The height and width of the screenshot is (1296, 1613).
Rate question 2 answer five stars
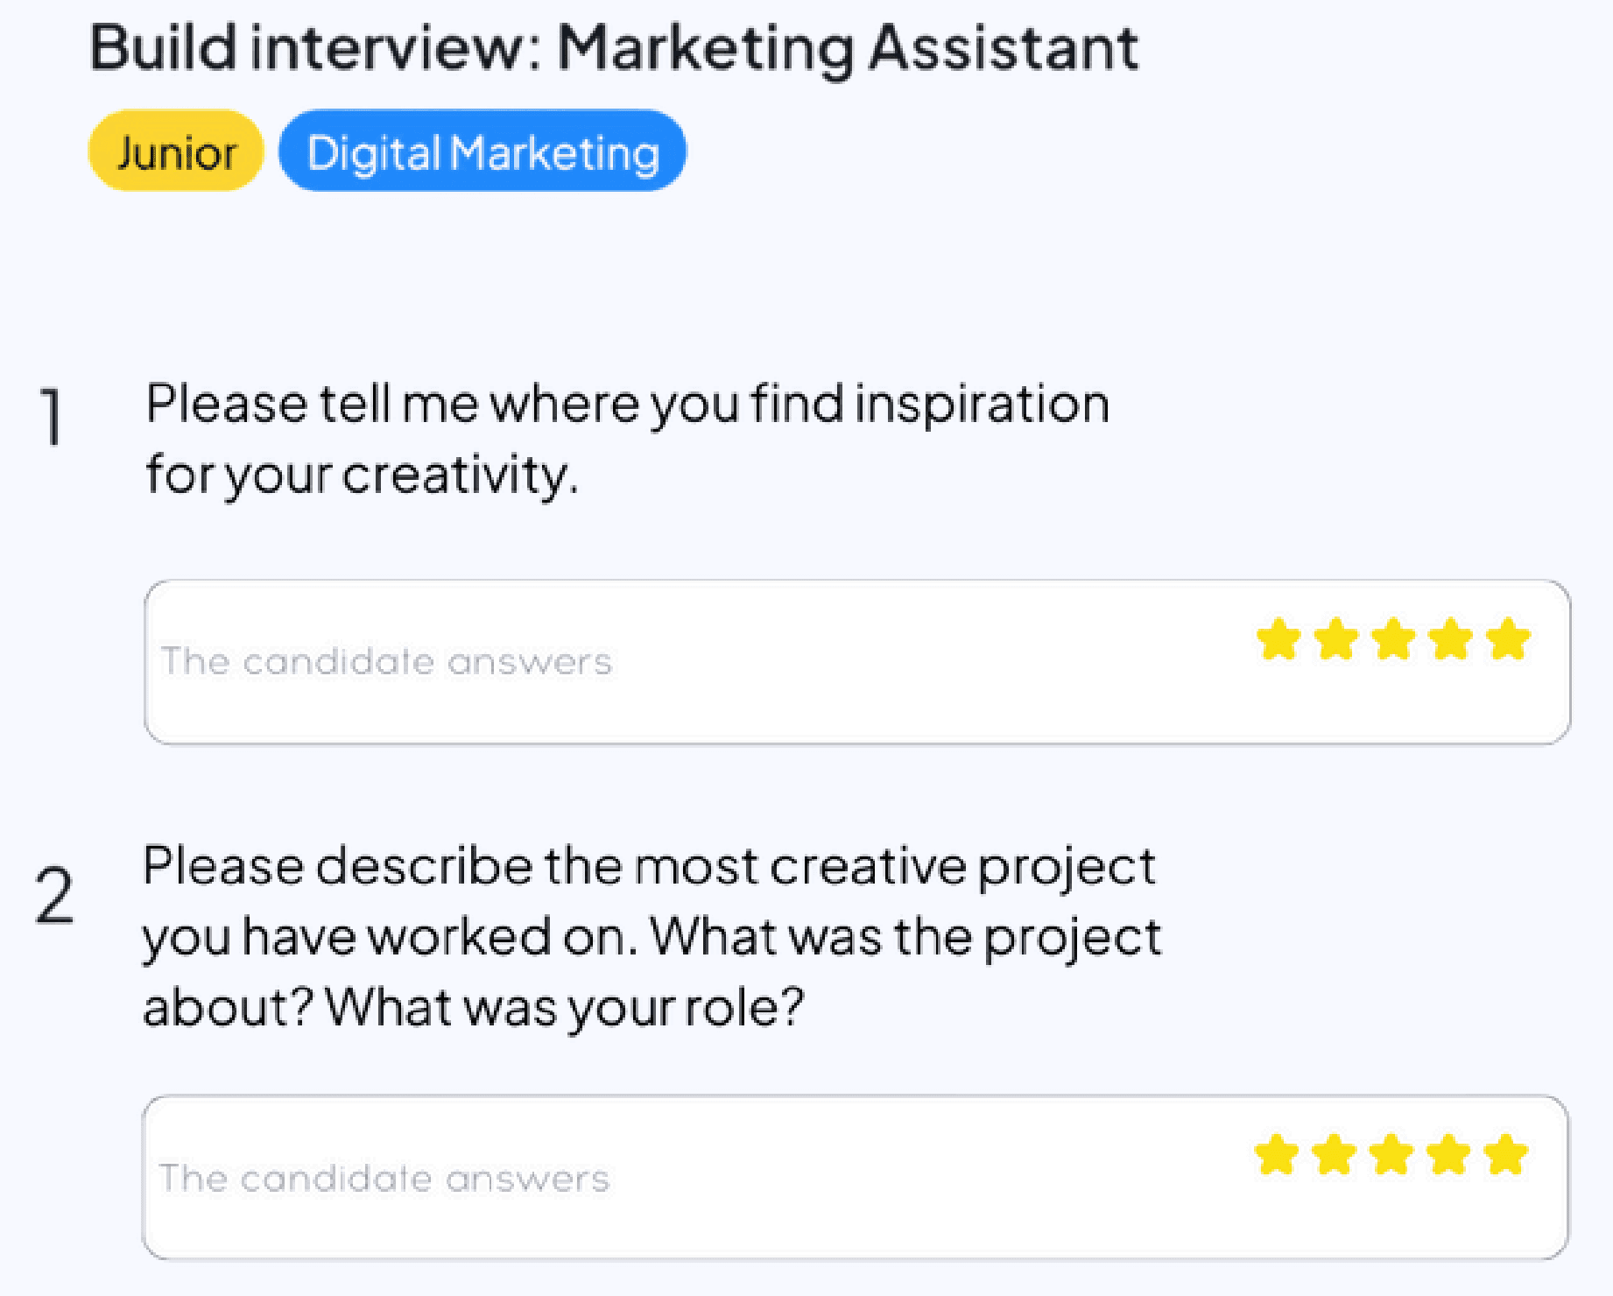point(1507,1155)
